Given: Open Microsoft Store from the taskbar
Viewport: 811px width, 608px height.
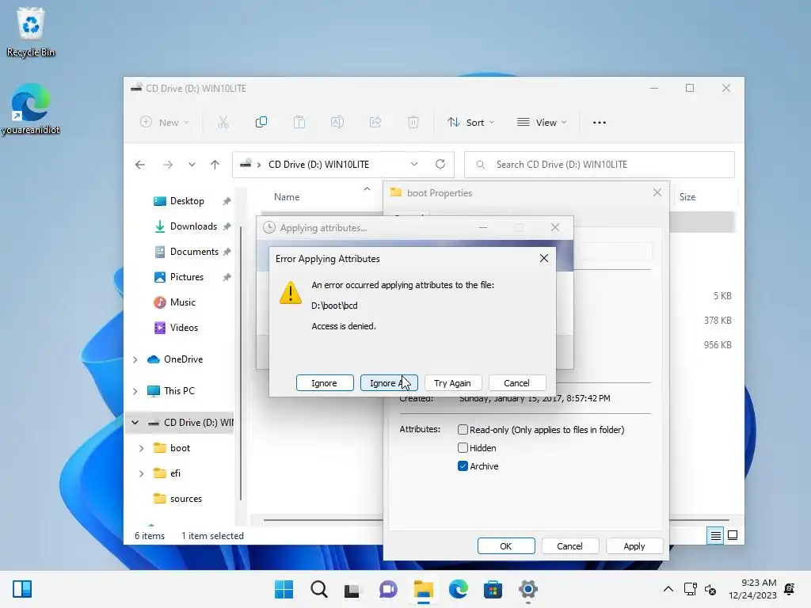Looking at the screenshot, I should point(493,589).
